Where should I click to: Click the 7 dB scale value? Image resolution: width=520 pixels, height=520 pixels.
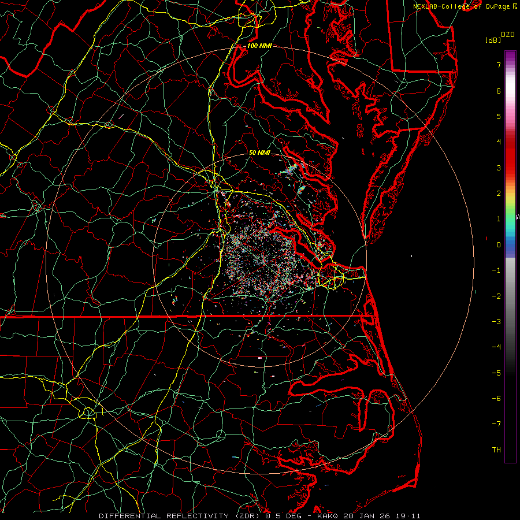point(499,65)
